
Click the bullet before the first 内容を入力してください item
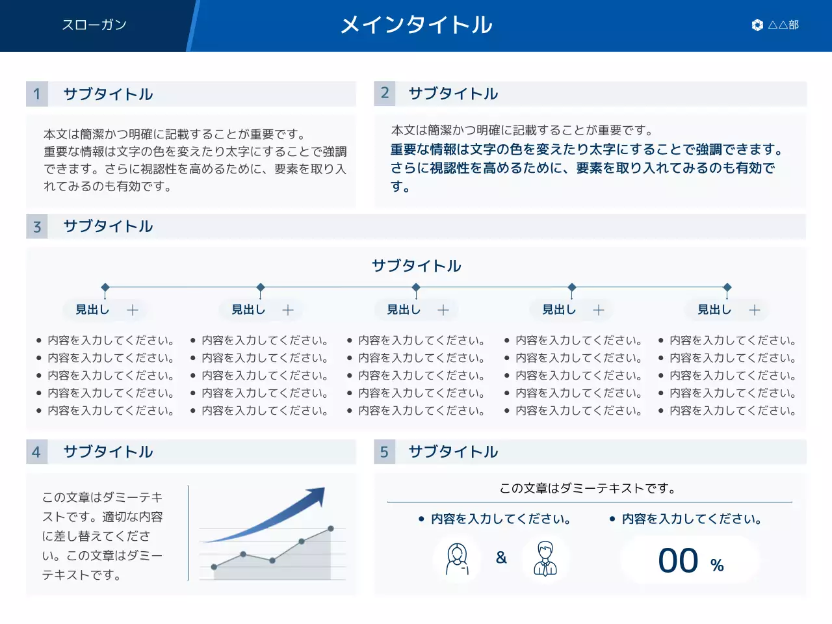pos(38,339)
